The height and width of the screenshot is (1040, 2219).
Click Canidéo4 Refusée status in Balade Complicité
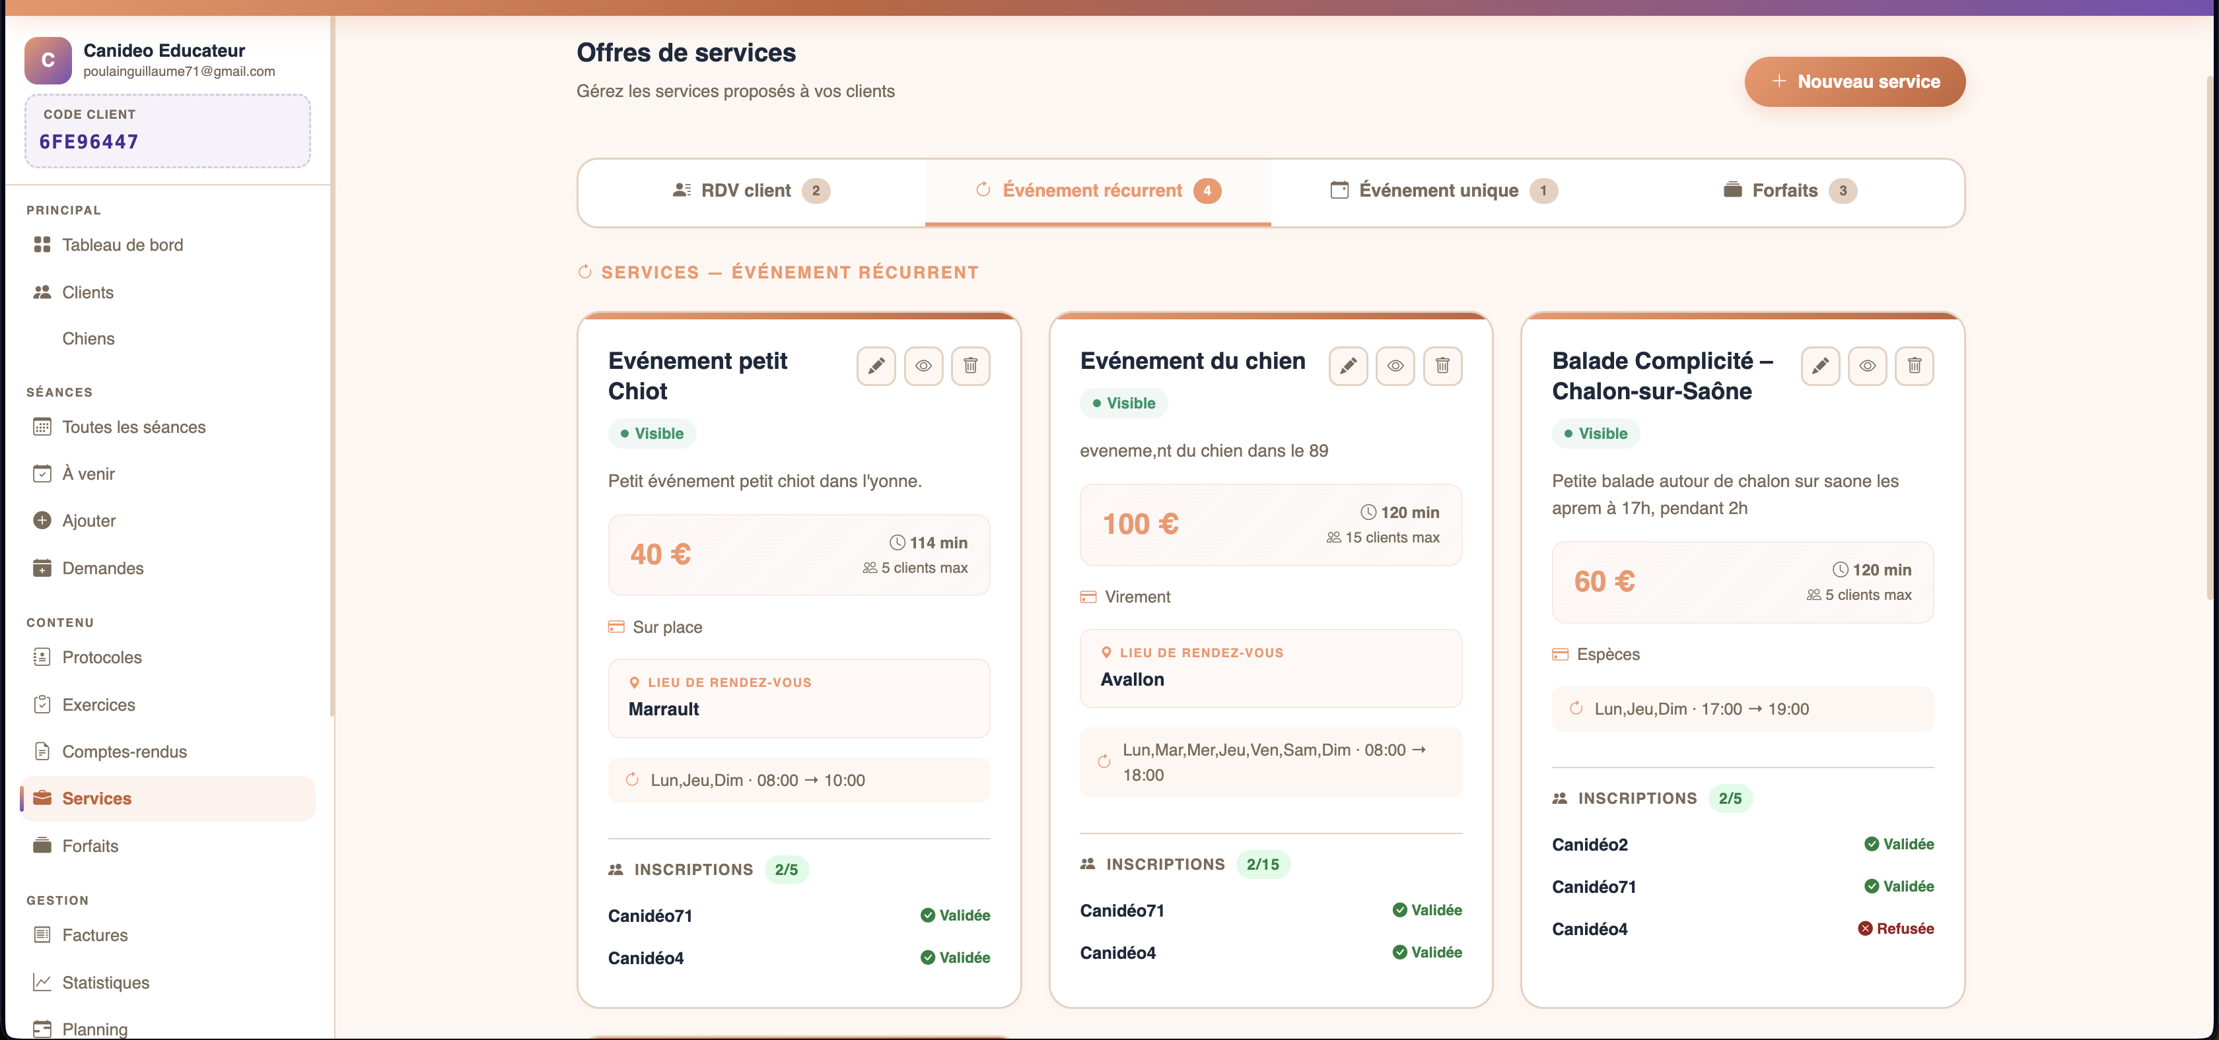point(1895,929)
